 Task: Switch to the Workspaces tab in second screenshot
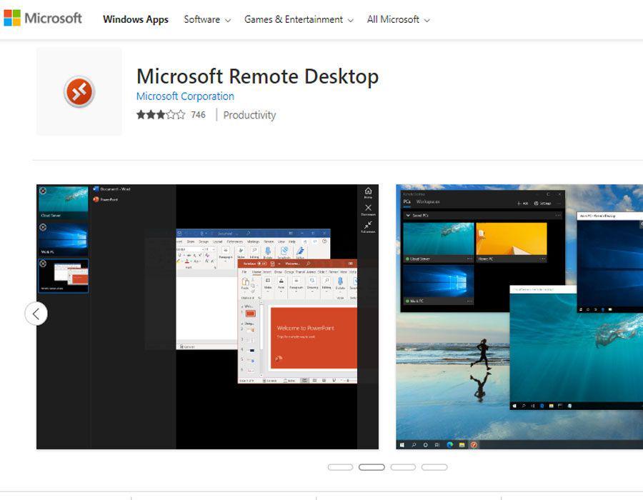pyautogui.click(x=428, y=201)
